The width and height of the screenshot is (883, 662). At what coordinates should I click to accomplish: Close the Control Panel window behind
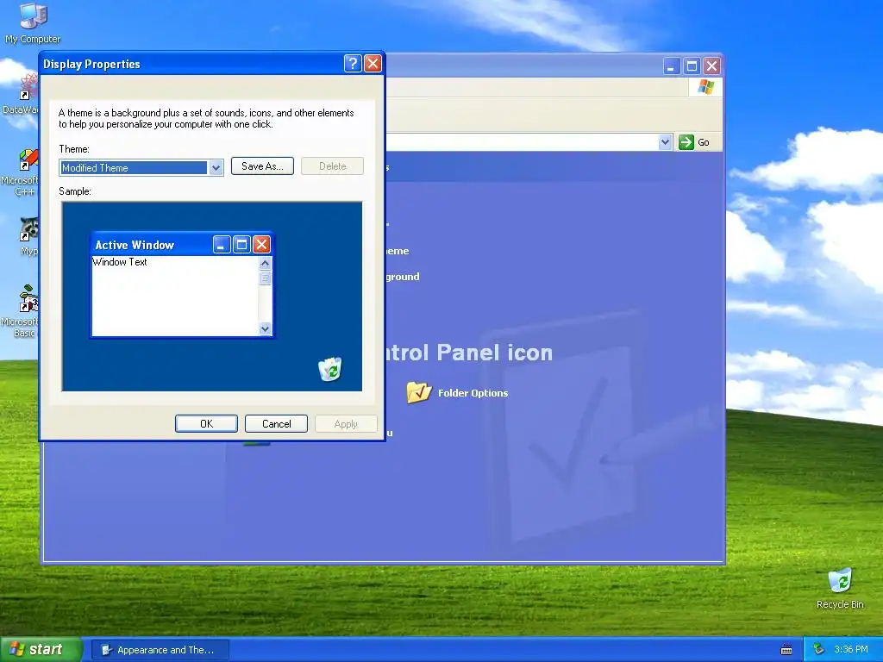[711, 66]
